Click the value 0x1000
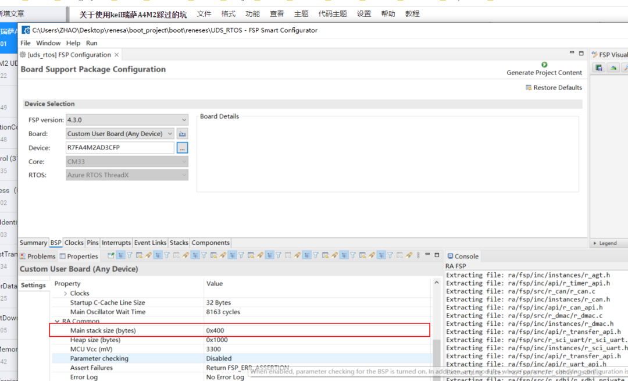This screenshot has width=628, height=381. [x=217, y=340]
